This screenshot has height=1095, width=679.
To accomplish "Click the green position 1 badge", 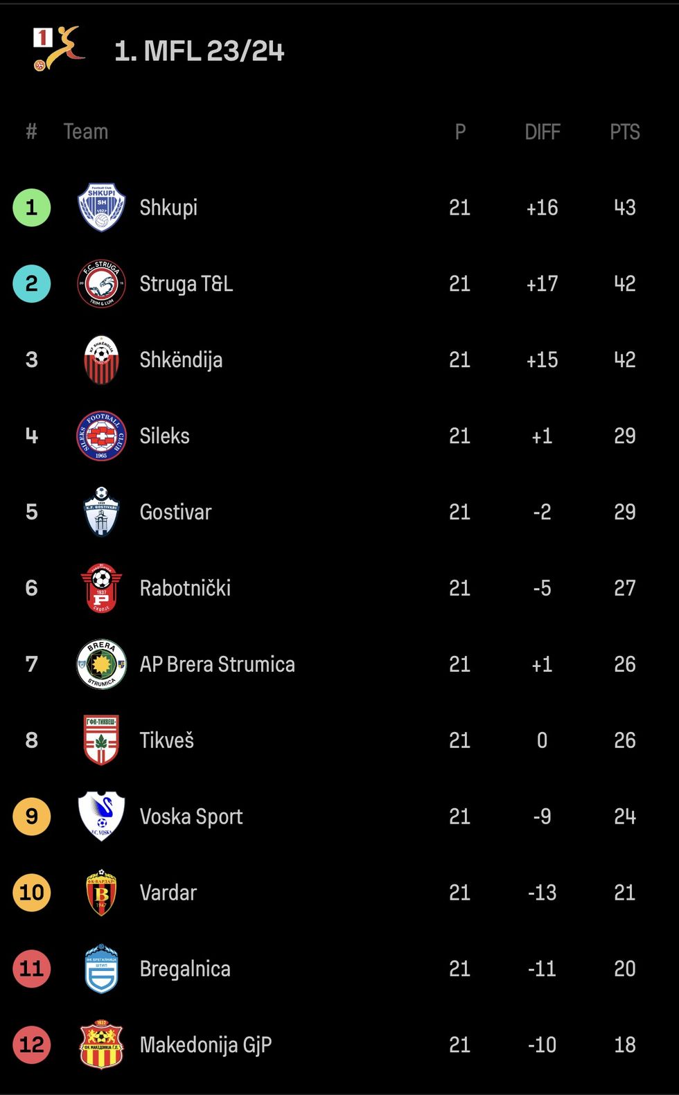I will (32, 207).
